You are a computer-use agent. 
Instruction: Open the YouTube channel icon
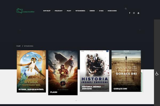[138, 13]
